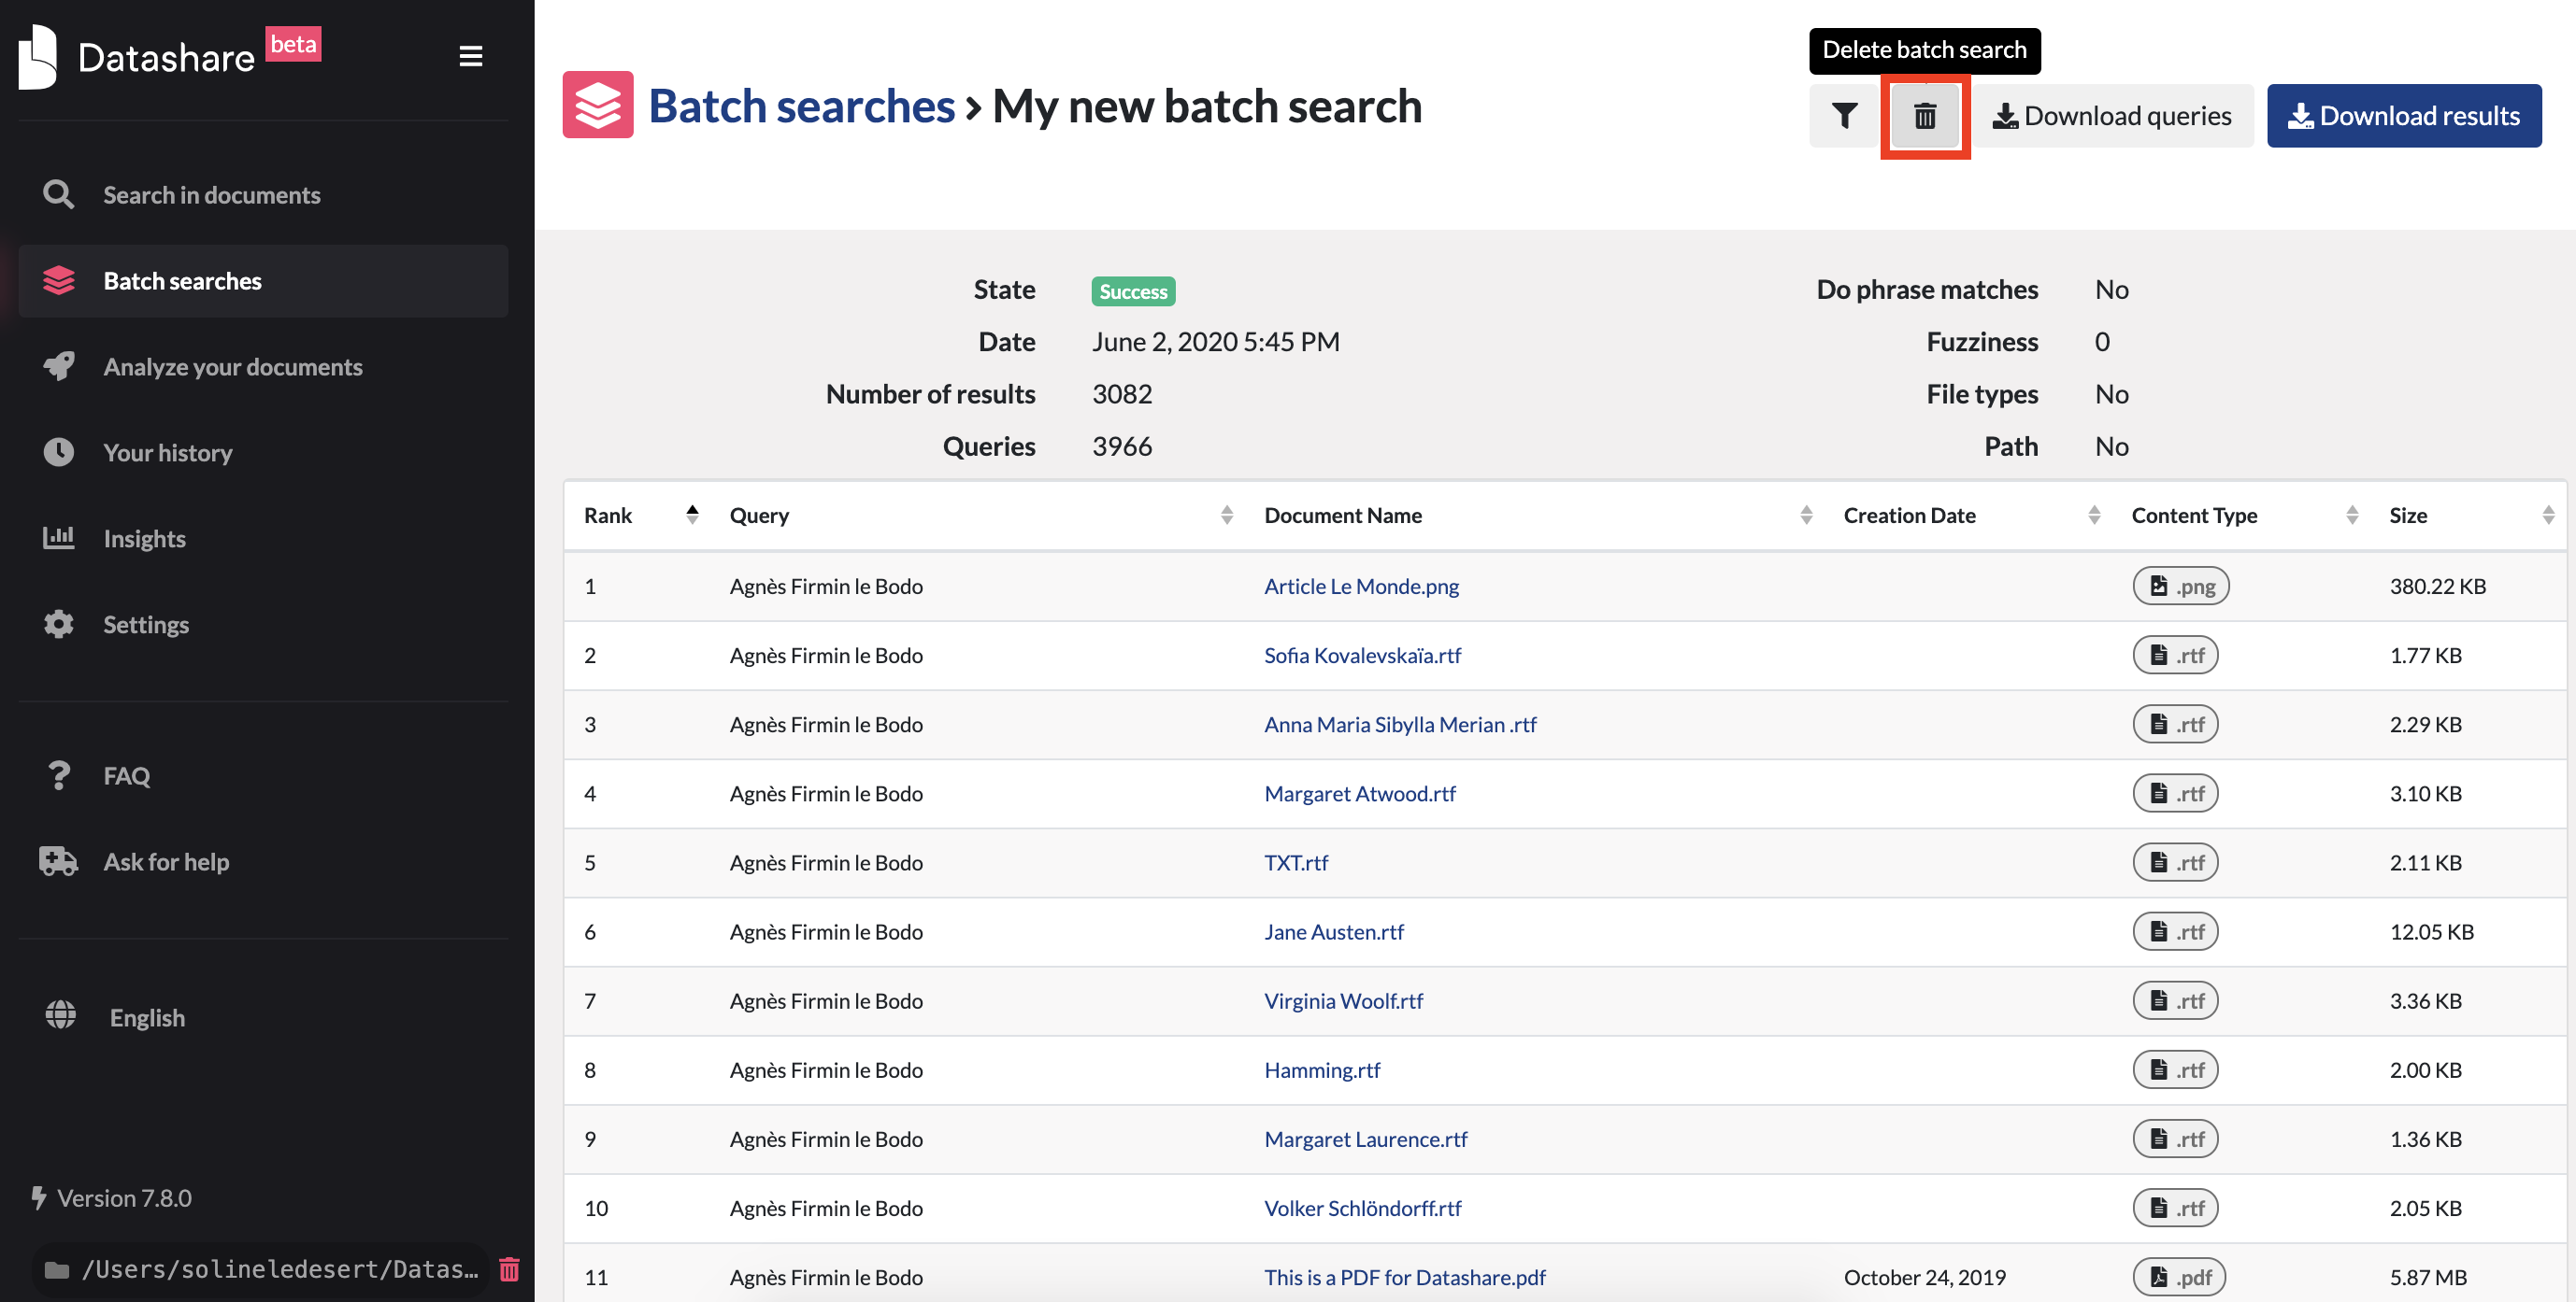Click the question mark icon for FAQ
Screen dimensions: 2576x1302
(x=59, y=775)
